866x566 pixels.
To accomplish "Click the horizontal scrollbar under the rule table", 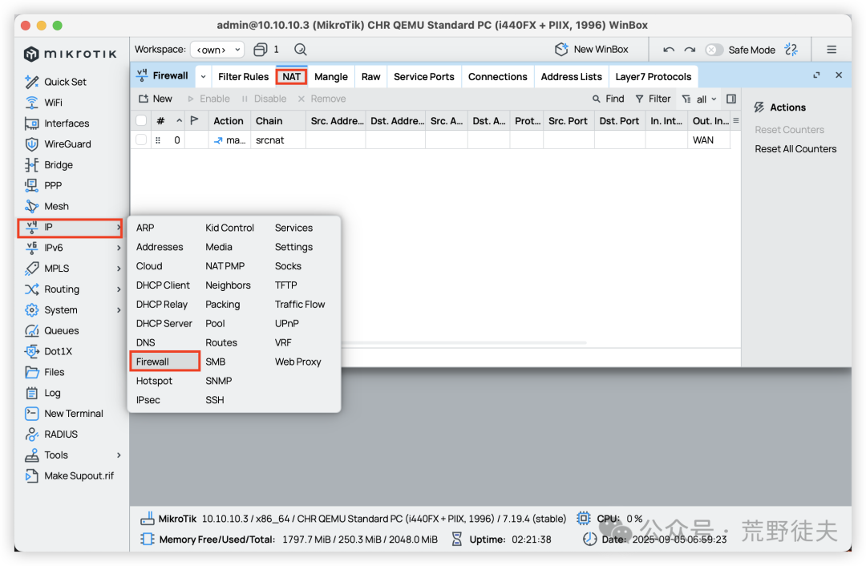I will [464, 343].
